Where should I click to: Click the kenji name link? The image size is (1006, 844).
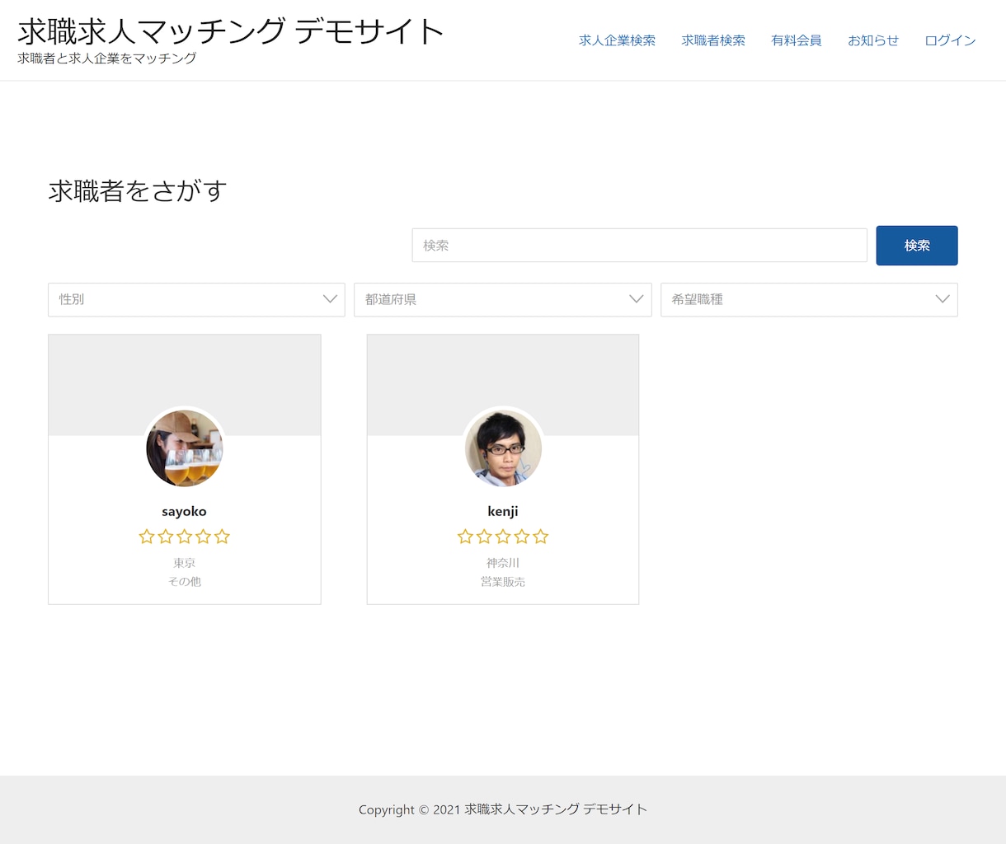(503, 512)
